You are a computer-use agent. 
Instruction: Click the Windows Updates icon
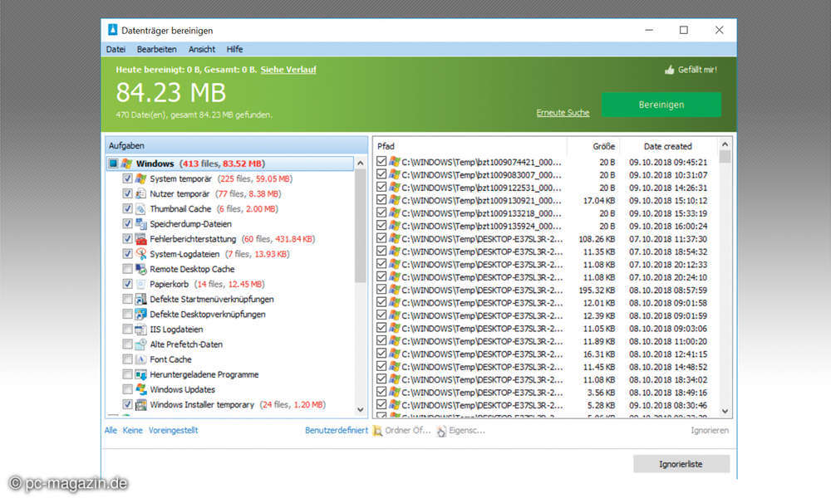(140, 389)
